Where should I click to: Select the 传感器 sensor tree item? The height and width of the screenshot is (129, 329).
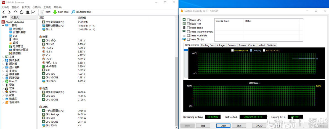[17, 53]
